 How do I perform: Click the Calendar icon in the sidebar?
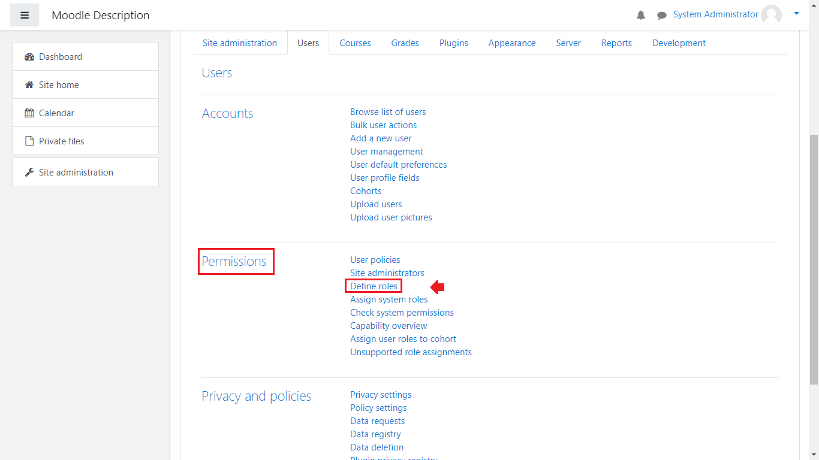[x=29, y=113]
